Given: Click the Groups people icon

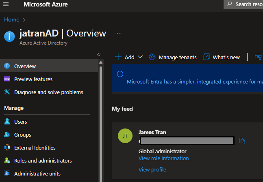Looking at the screenshot, I should coord(7,134).
